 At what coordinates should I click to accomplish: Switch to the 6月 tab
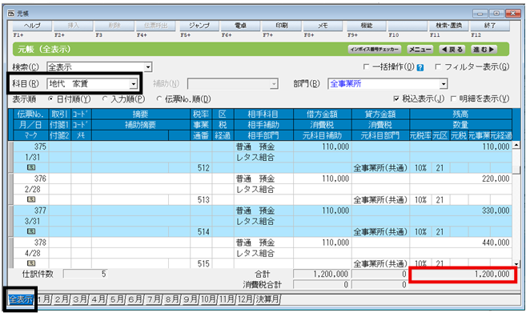point(135,299)
